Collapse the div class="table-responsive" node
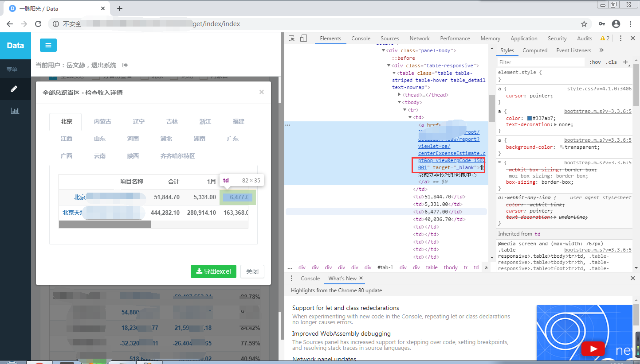 (389, 66)
